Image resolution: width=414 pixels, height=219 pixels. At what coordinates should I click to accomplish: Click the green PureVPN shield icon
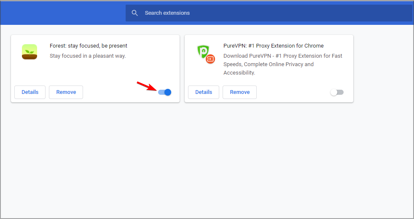click(203, 51)
